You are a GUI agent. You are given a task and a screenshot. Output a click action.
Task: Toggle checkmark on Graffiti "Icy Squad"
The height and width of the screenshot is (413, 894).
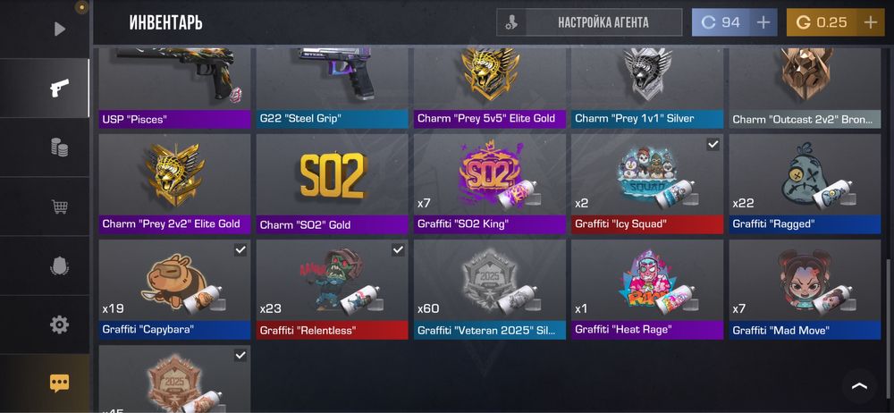[x=713, y=144]
